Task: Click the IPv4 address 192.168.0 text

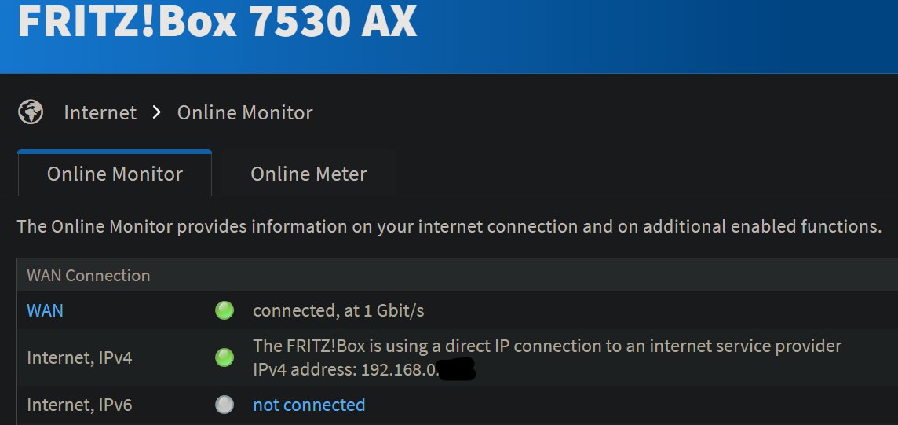Action: tap(346, 370)
